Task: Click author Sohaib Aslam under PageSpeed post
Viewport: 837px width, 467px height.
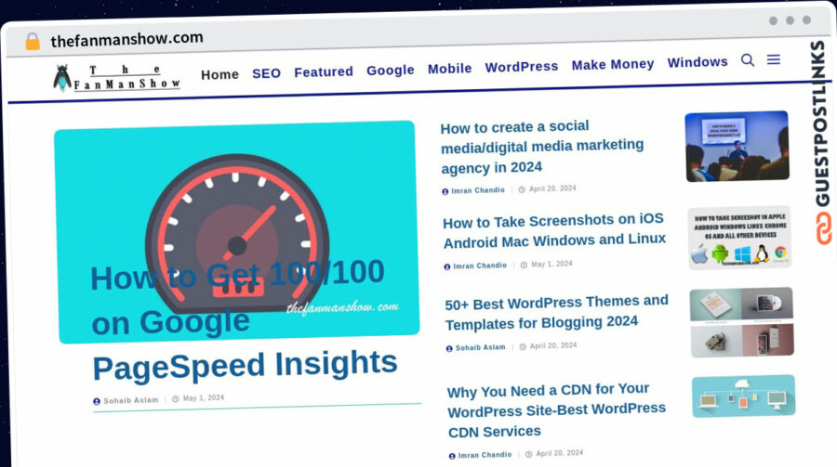Action: click(131, 400)
